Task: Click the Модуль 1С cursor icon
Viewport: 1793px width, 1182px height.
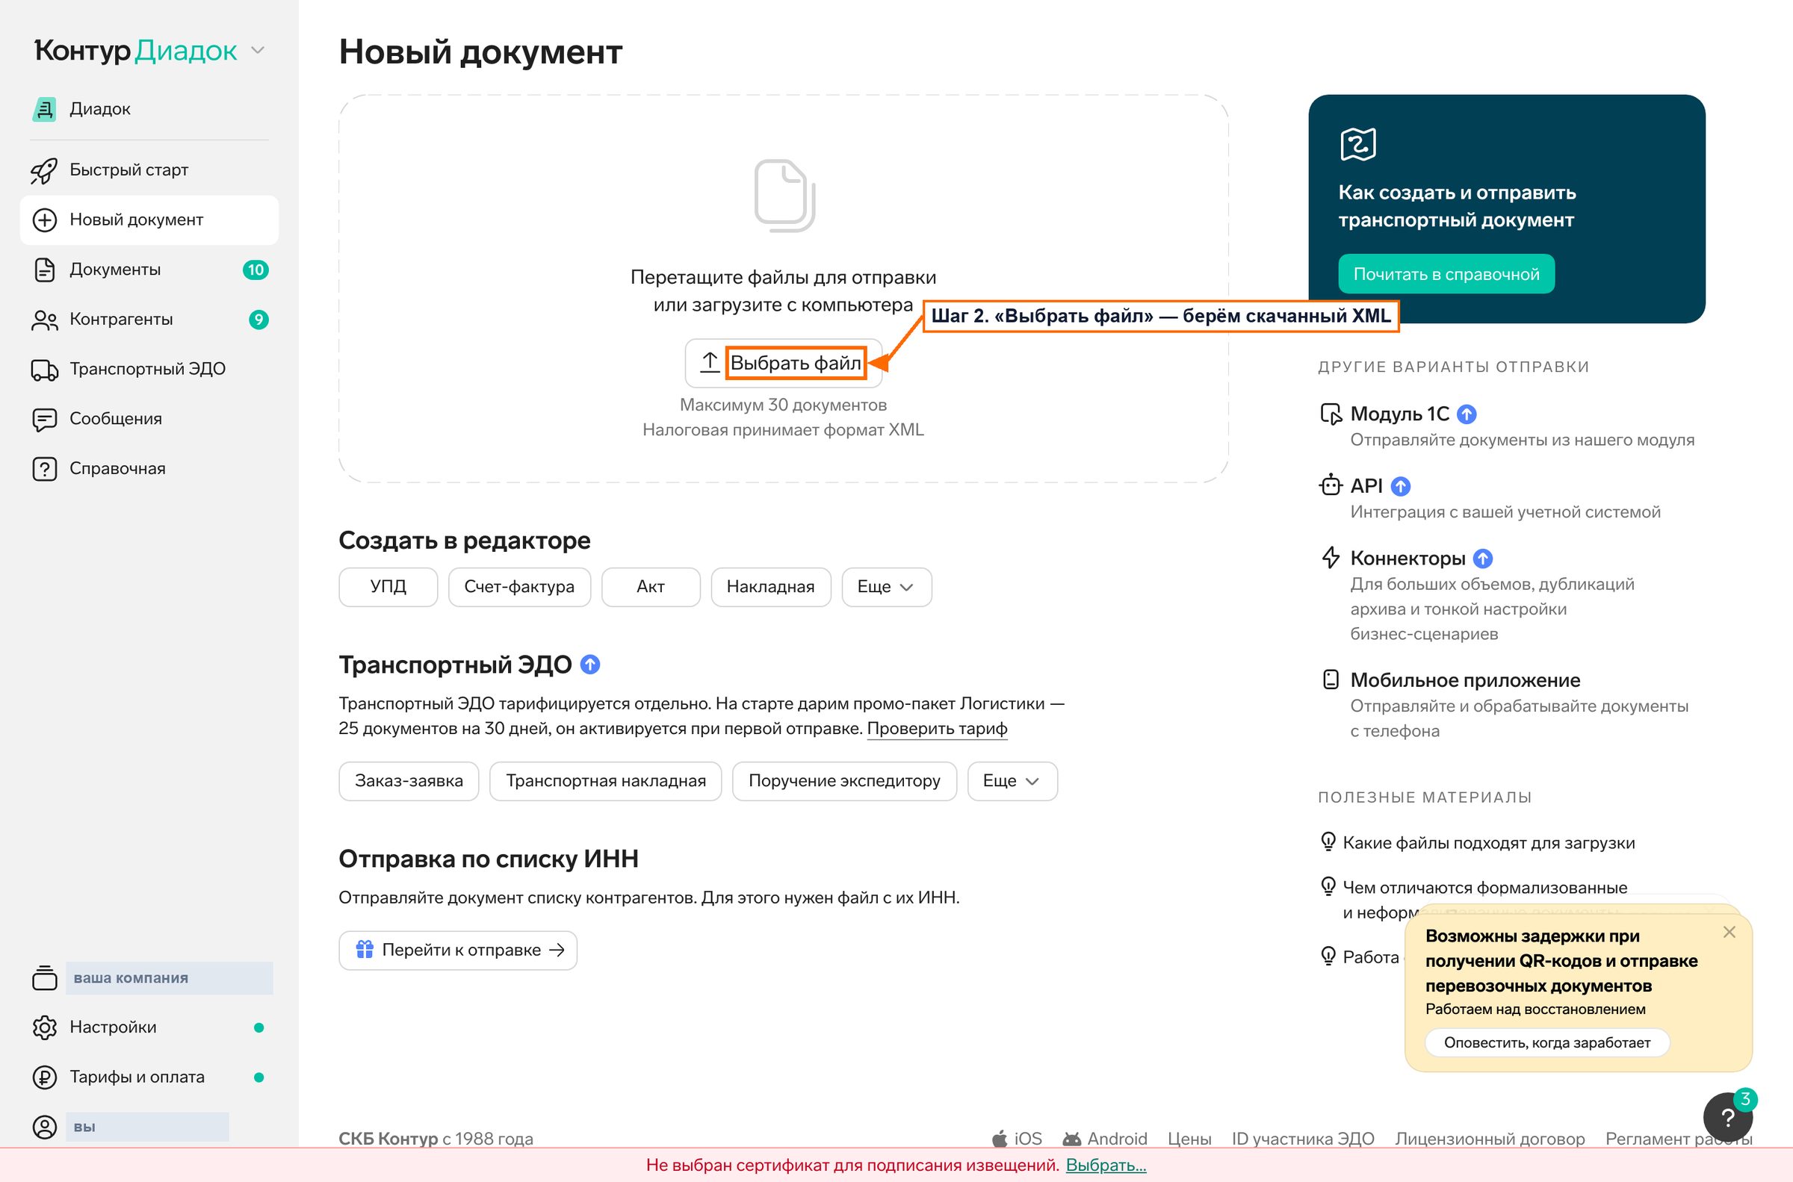Action: click(1331, 414)
